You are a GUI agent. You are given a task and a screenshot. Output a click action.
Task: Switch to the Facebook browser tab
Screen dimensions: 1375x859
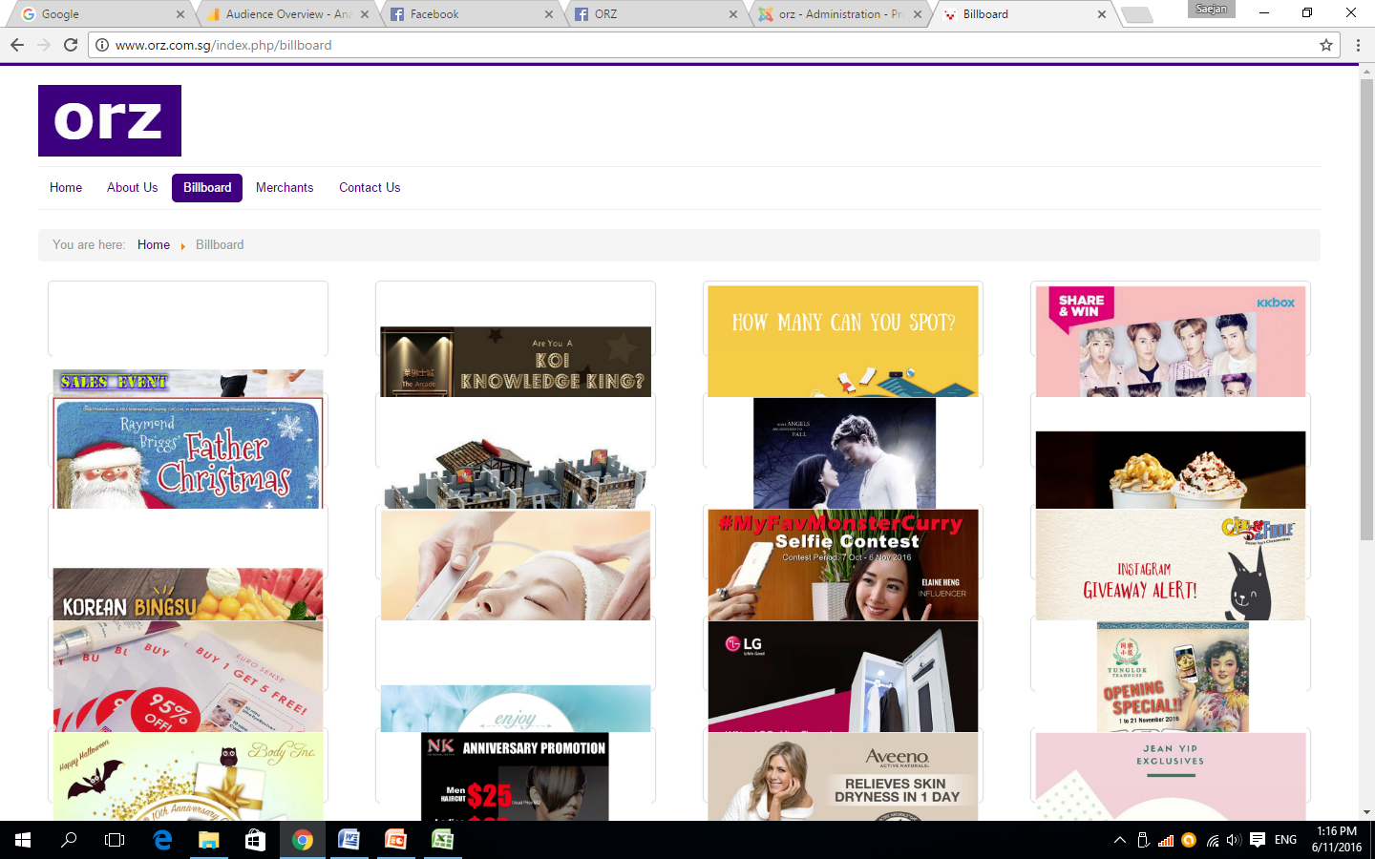click(468, 14)
